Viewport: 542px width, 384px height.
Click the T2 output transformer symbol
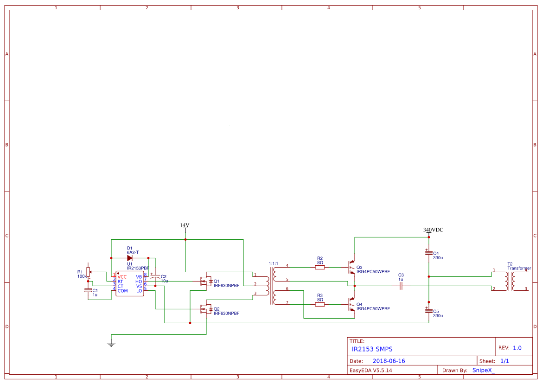pyautogui.click(x=510, y=282)
